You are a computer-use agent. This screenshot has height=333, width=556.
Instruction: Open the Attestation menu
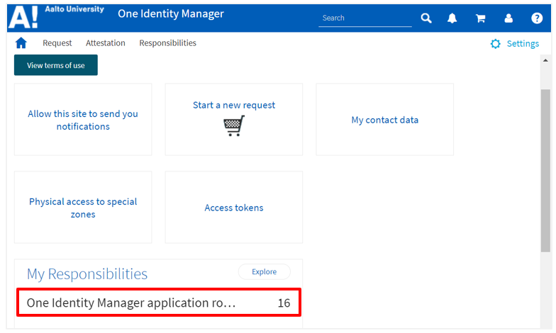(106, 43)
